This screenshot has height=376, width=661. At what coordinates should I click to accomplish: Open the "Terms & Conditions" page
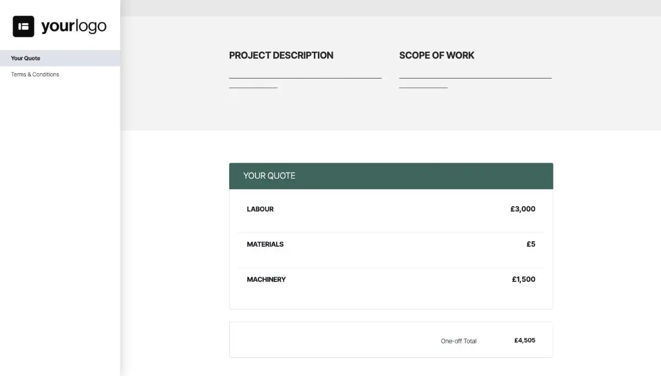pos(35,74)
